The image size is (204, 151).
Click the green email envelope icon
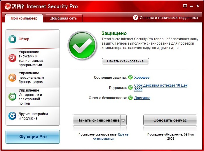(13, 96)
